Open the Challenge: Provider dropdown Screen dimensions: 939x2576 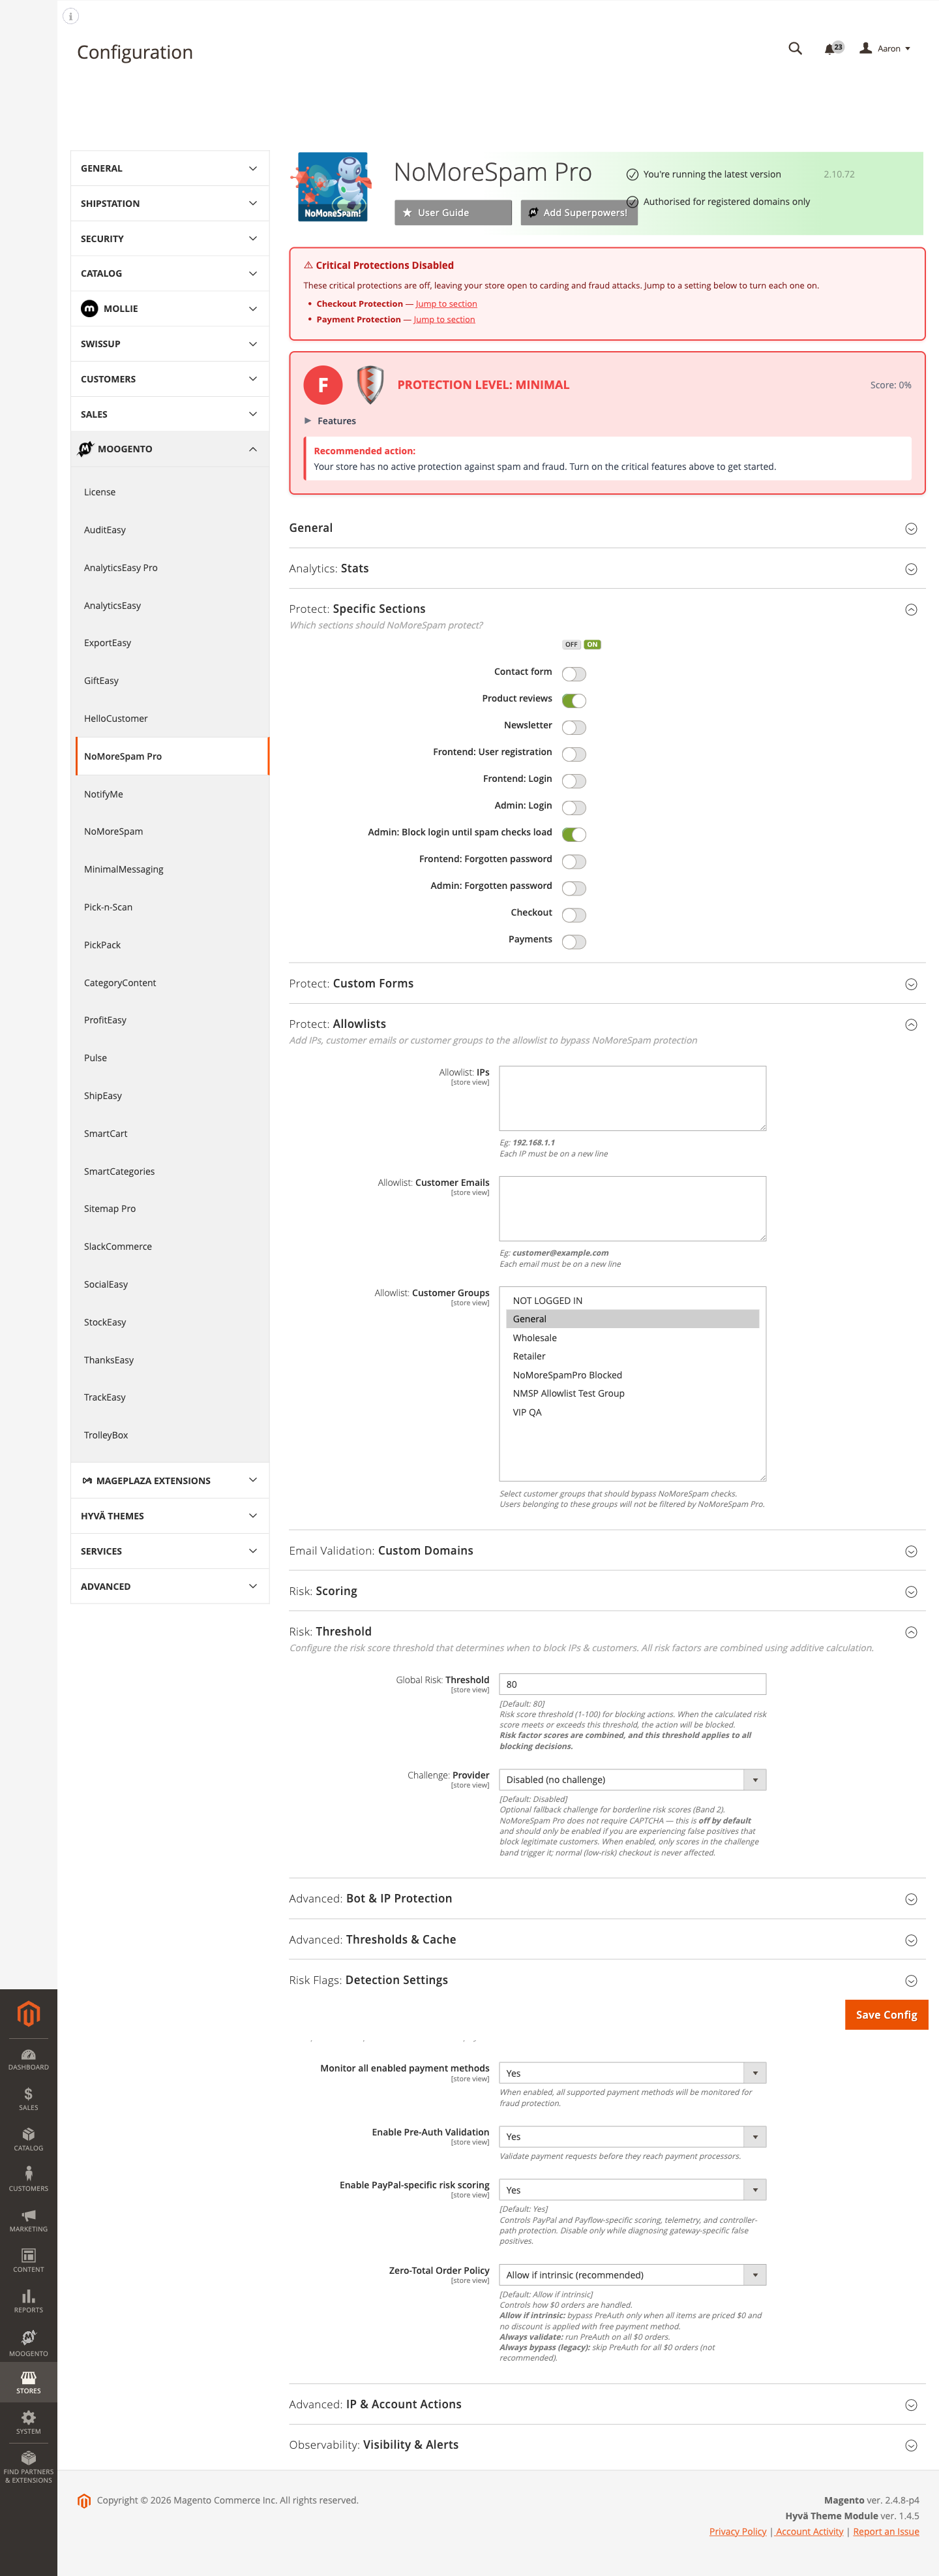[x=633, y=1780]
